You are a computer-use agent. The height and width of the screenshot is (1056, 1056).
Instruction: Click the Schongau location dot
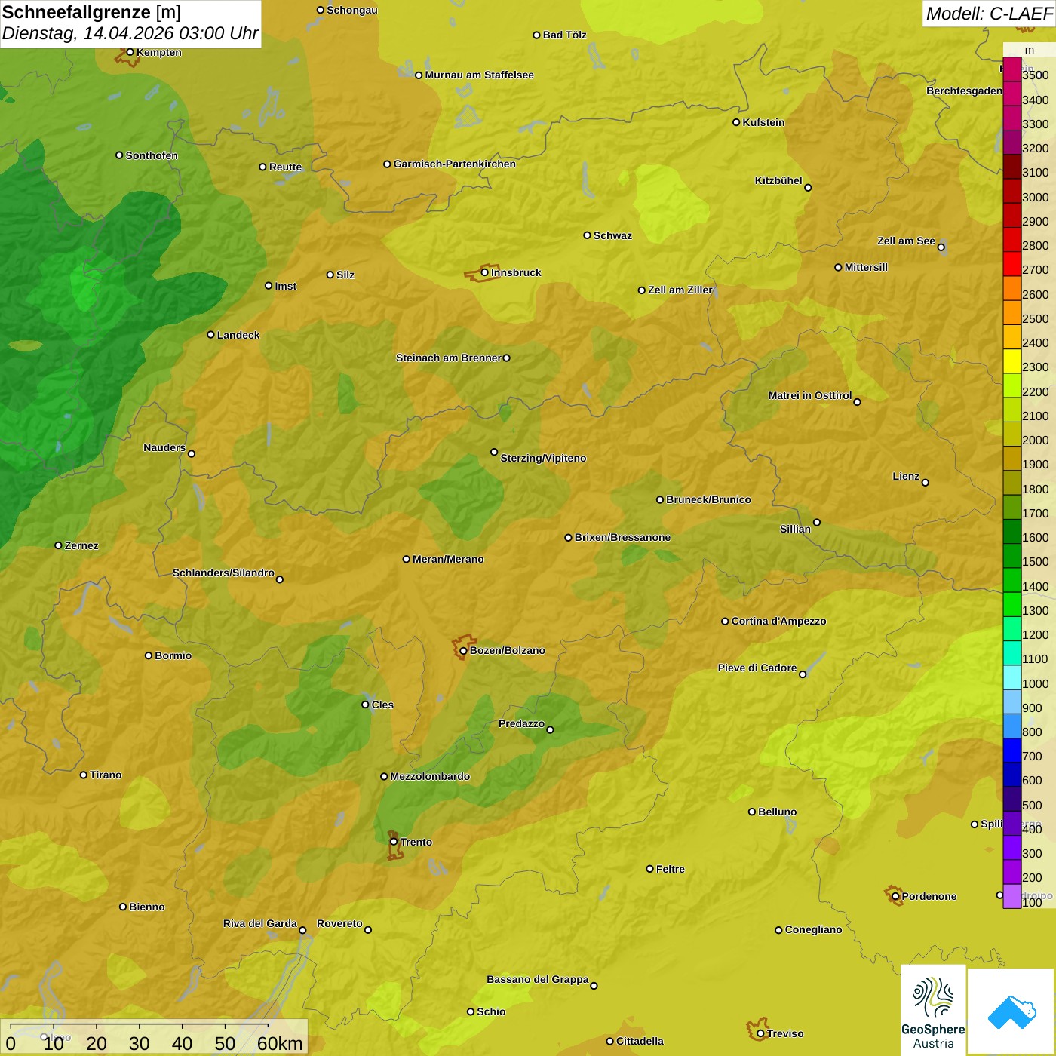pyautogui.click(x=321, y=10)
